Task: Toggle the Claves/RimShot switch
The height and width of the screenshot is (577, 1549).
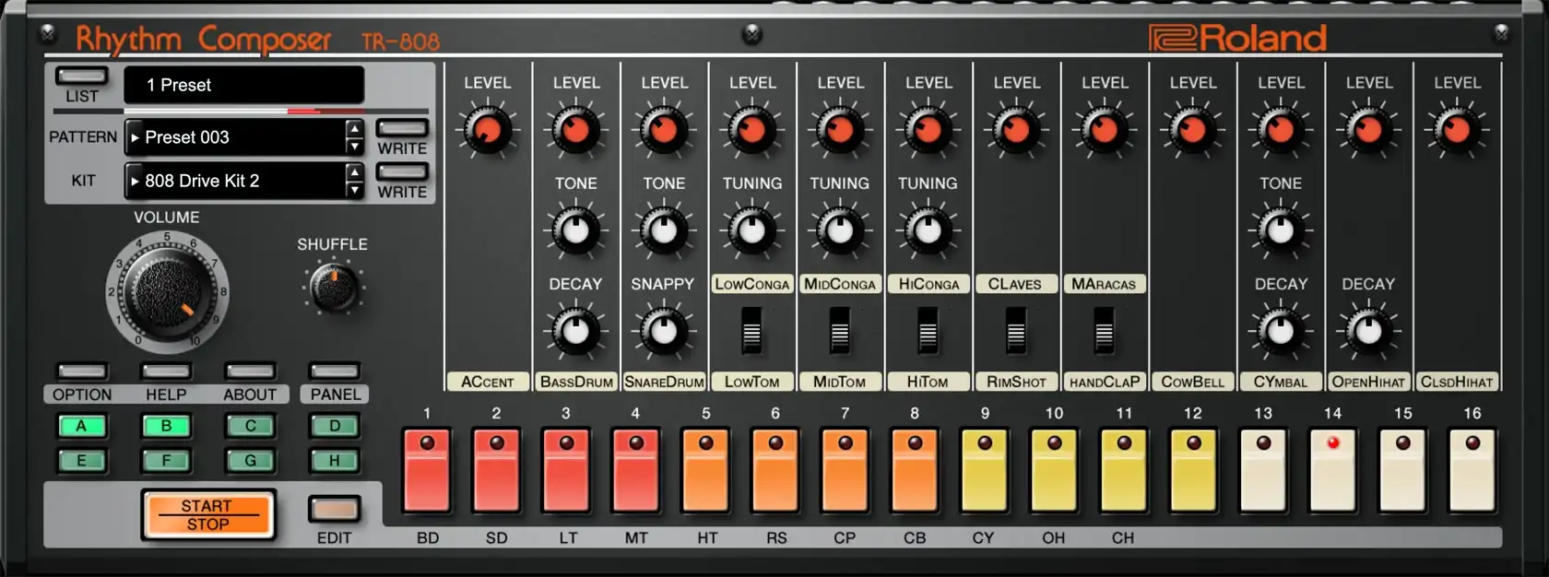Action: [x=1015, y=331]
